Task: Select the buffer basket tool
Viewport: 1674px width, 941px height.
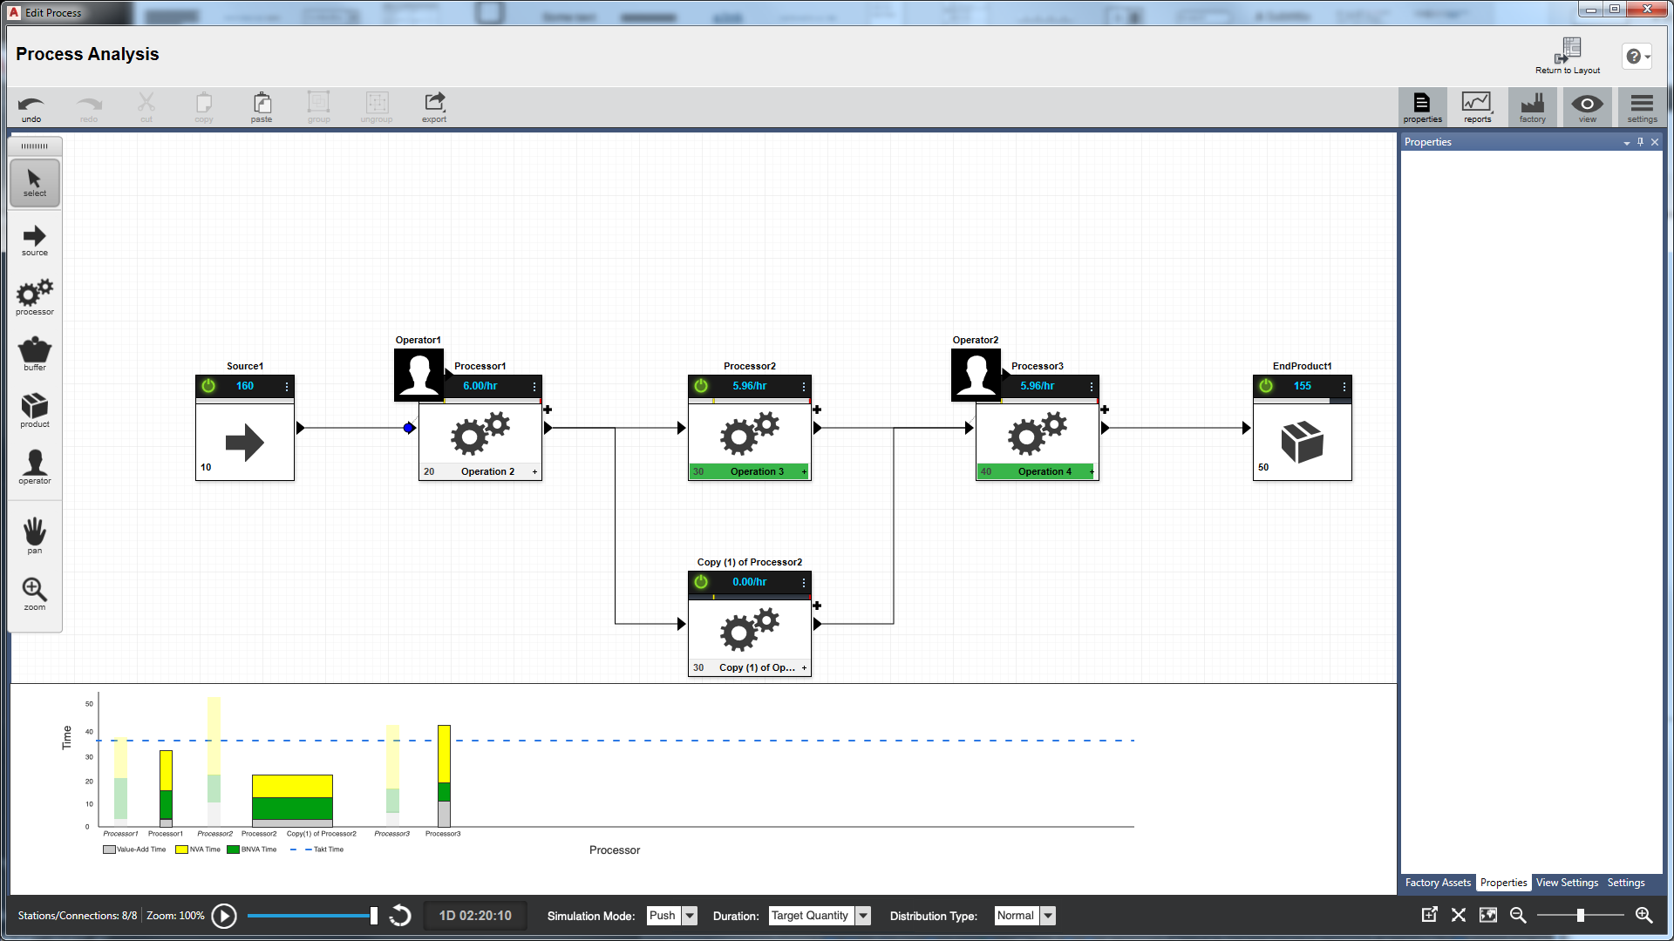Action: 35,354
